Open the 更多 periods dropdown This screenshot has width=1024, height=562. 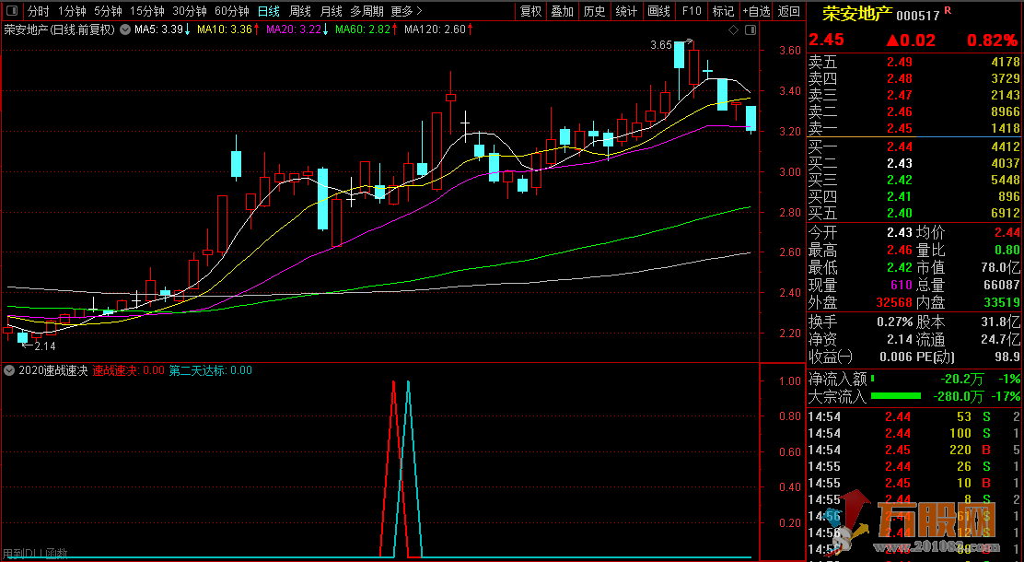pos(406,11)
